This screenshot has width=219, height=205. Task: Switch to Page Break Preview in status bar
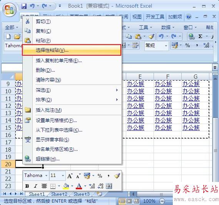click(136, 201)
